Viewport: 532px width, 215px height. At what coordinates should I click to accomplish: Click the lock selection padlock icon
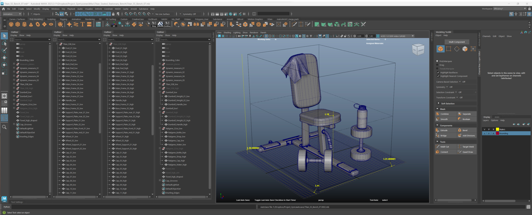[x=113, y=14]
